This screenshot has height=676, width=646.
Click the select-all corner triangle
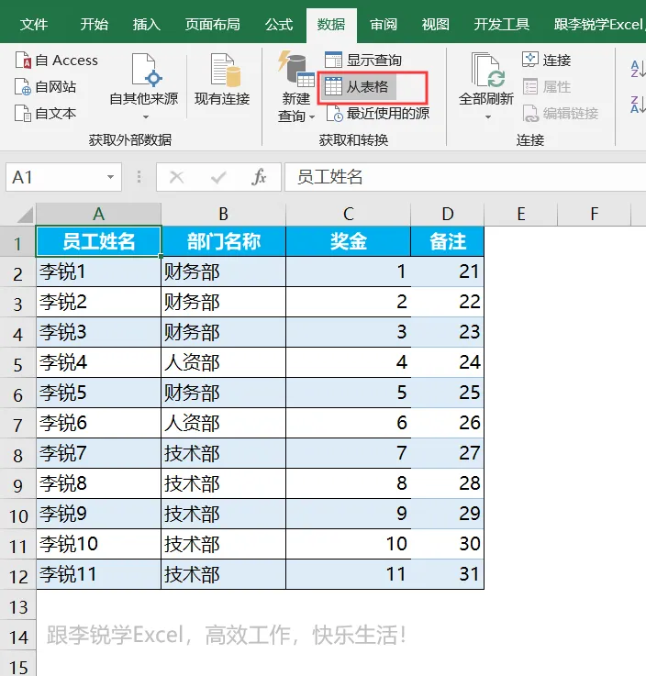(26, 215)
